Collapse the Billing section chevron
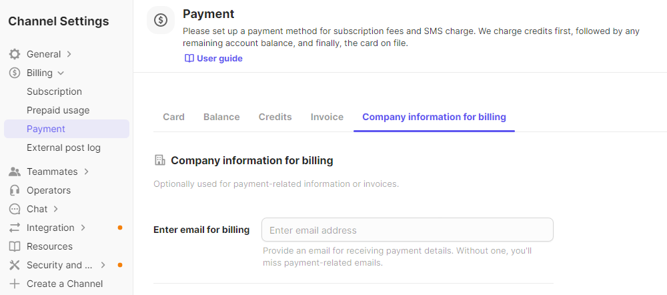This screenshot has height=295, width=667. point(61,73)
